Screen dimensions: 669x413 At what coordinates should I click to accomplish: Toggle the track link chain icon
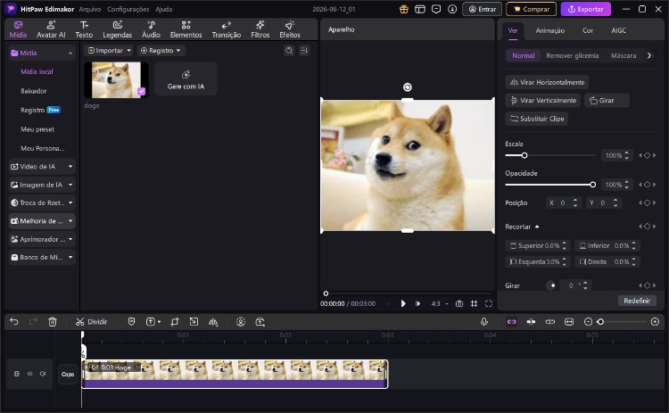512,322
